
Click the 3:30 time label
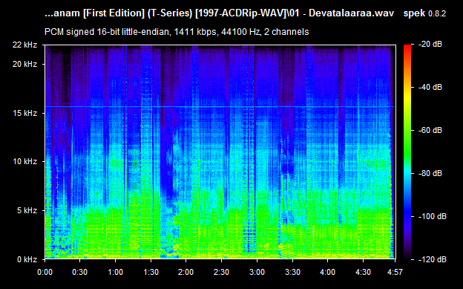click(x=292, y=272)
